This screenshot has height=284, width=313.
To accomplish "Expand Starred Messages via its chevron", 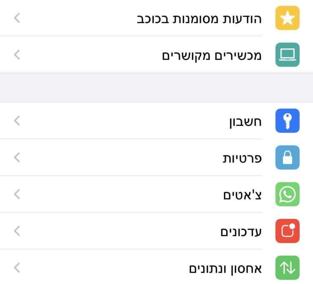I will click(x=17, y=18).
